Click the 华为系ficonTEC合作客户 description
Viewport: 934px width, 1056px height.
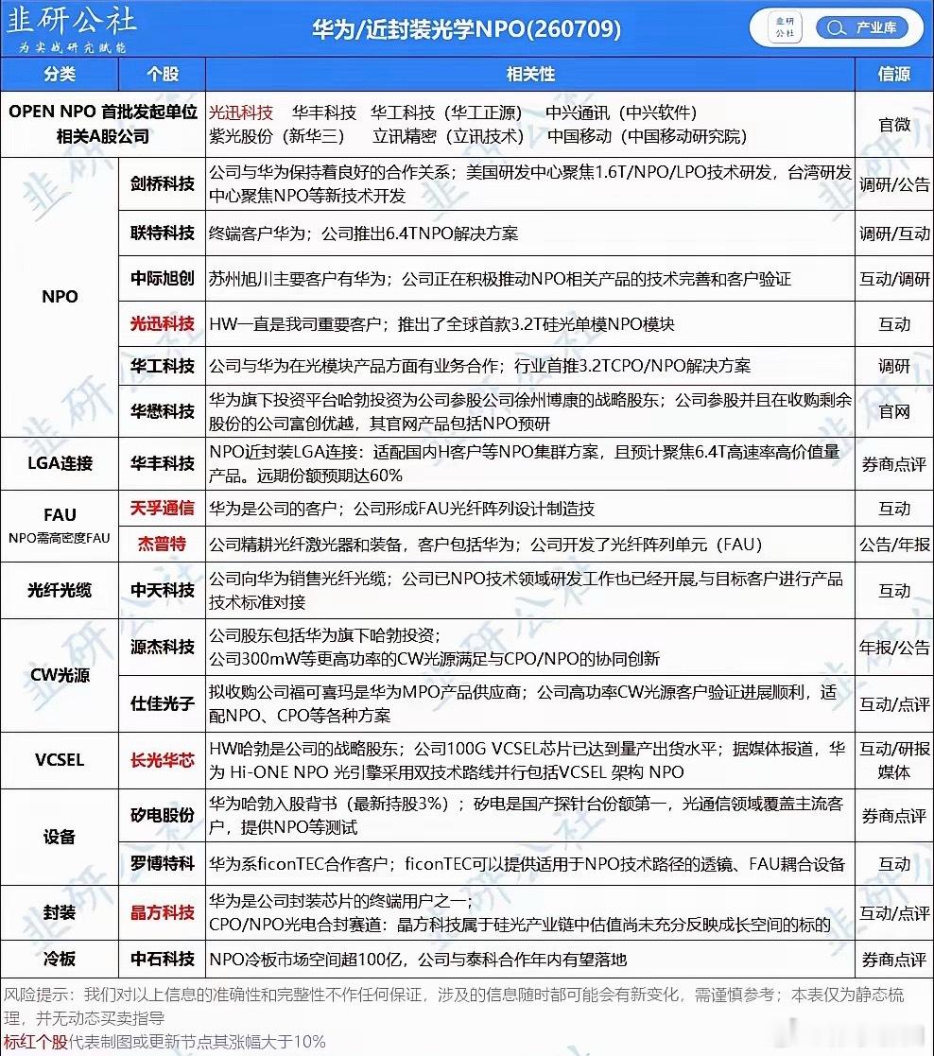527,864
